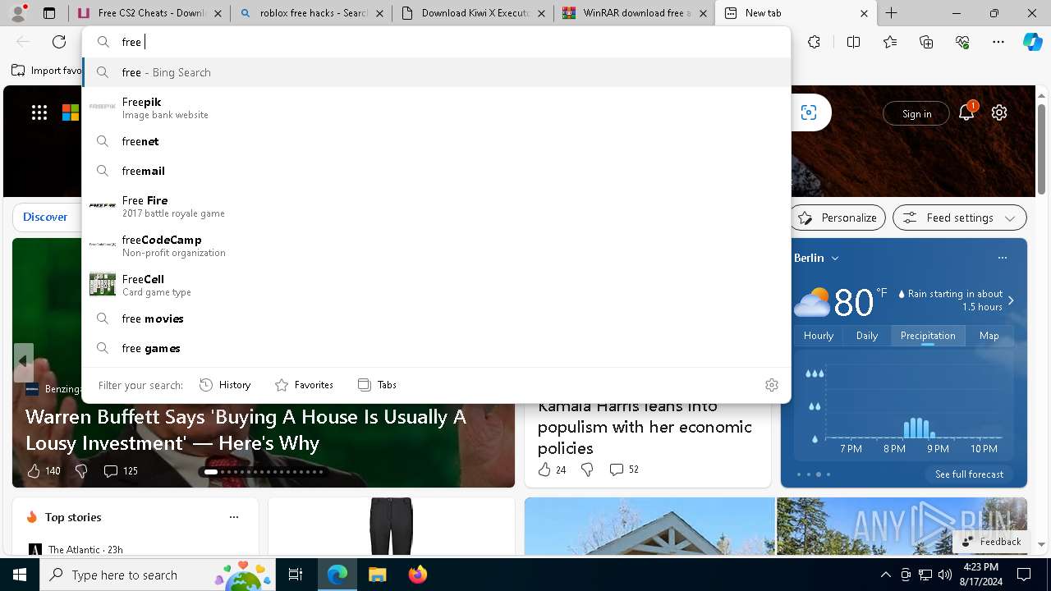Viewport: 1051px width, 591px height.
Task: Choose the freemail search suggestion
Action: pyautogui.click(x=436, y=171)
